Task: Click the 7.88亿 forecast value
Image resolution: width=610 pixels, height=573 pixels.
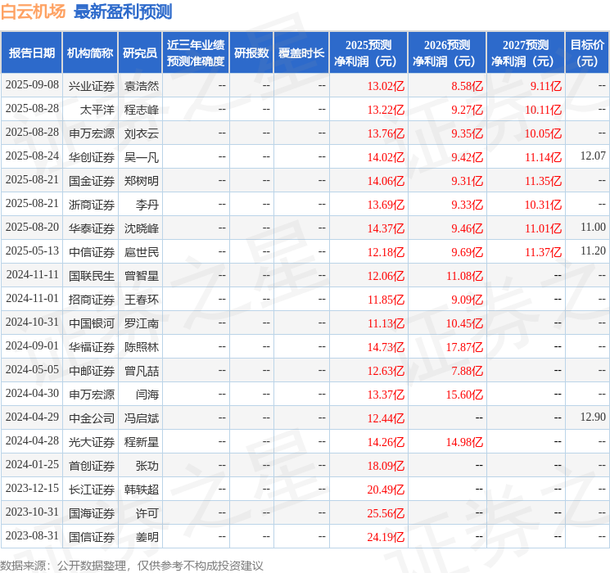Action: pos(468,371)
